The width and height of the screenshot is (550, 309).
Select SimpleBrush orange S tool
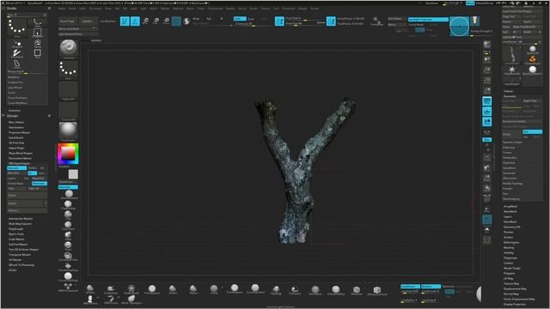[533, 59]
